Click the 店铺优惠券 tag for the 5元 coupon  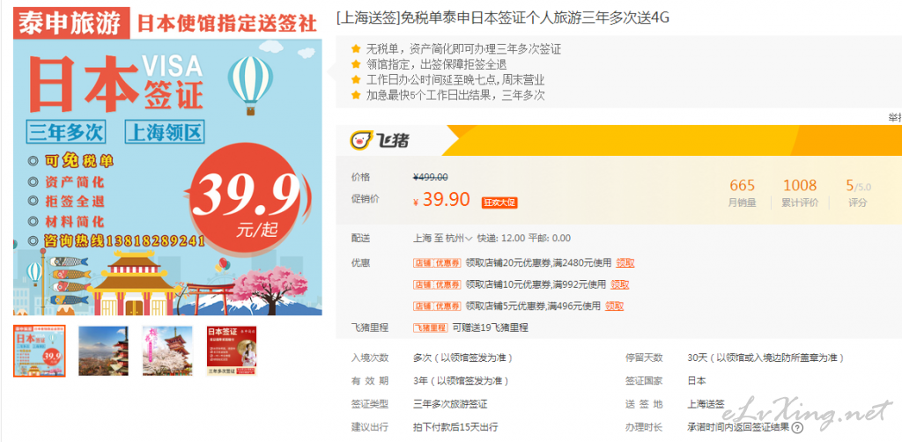437,306
